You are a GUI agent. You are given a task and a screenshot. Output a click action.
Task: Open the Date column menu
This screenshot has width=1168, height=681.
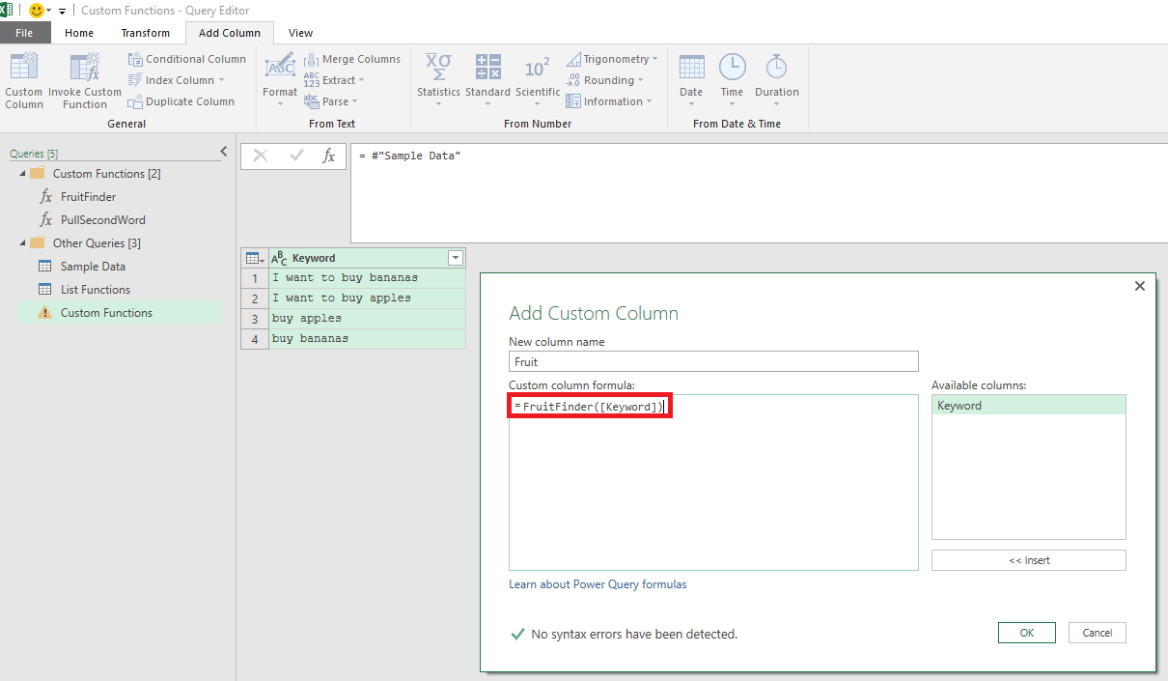pos(691,81)
